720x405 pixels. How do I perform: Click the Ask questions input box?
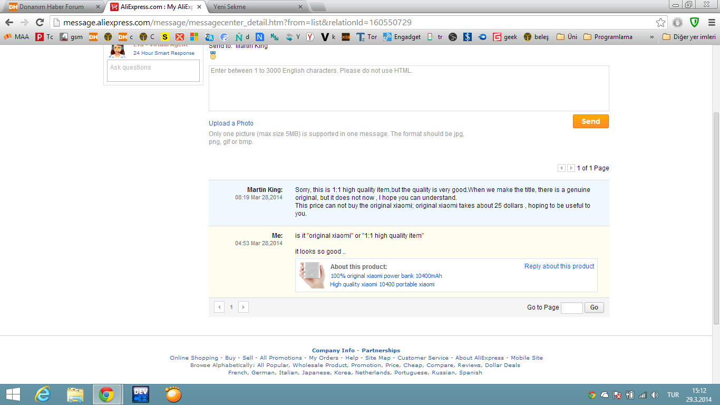click(x=153, y=71)
